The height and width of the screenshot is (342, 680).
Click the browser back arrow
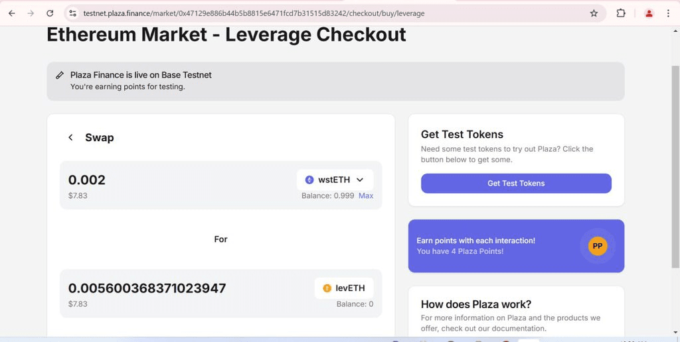coord(11,13)
